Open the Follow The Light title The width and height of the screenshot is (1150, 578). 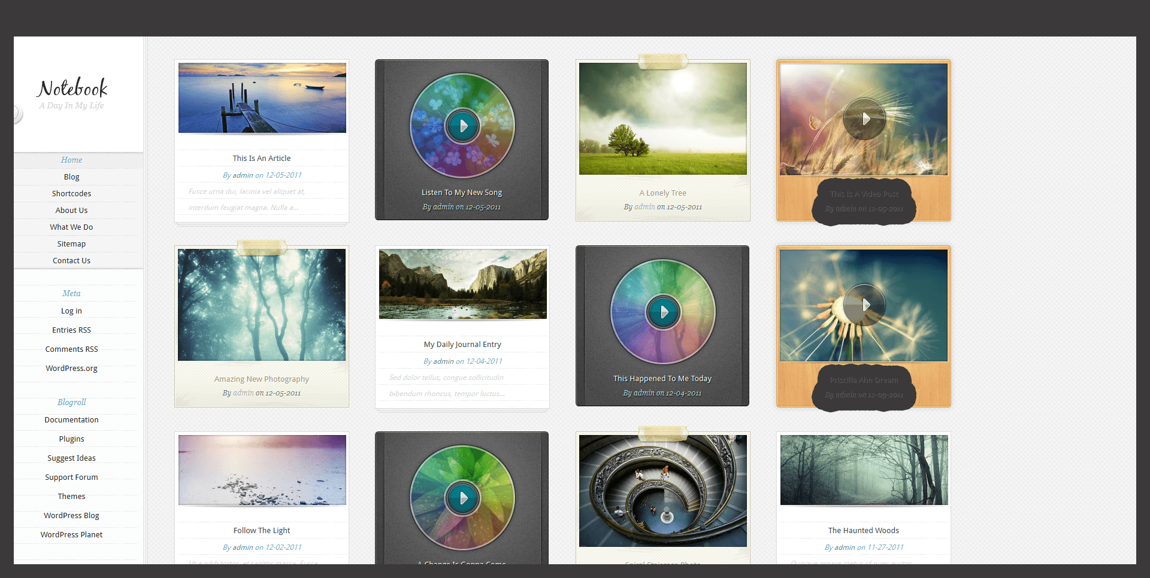click(x=262, y=530)
